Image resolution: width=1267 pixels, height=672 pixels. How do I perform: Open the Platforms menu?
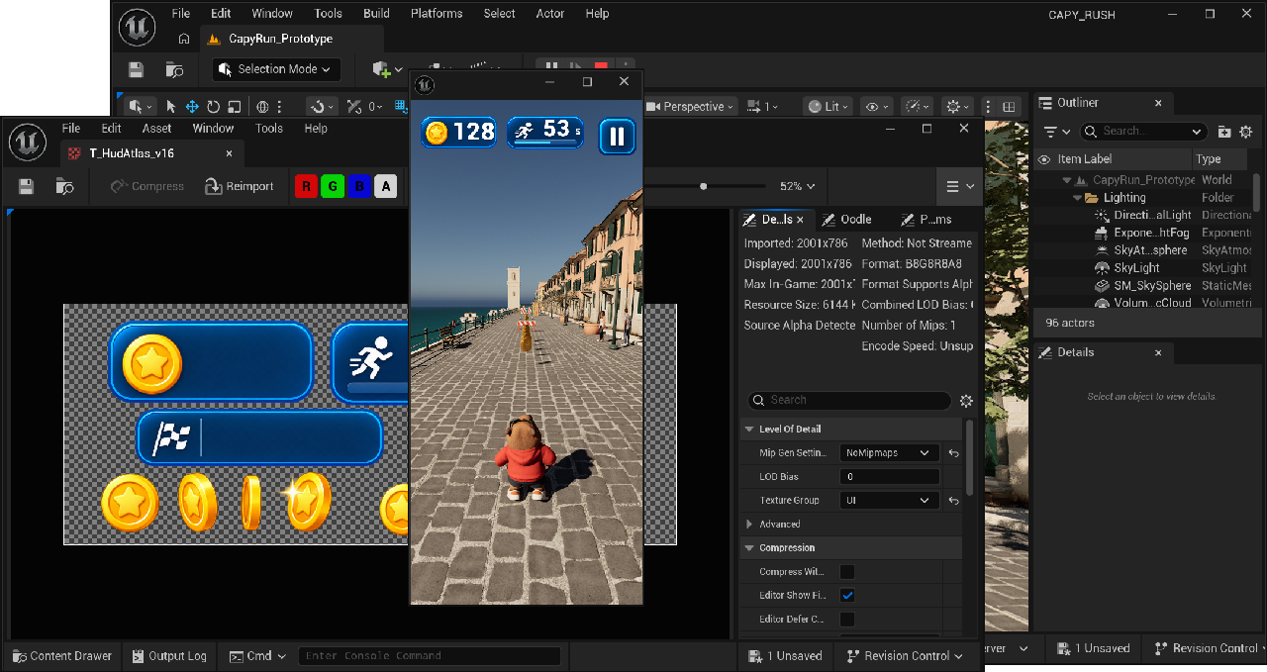point(437,14)
